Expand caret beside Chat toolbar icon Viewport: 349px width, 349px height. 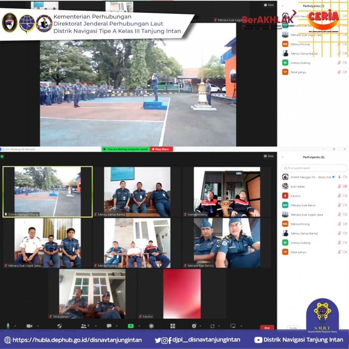pyautogui.click(x=117, y=326)
